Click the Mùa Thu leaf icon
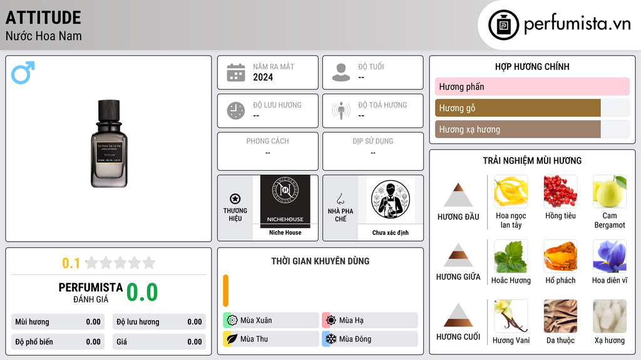This screenshot has height=360, width=641. pos(232,339)
